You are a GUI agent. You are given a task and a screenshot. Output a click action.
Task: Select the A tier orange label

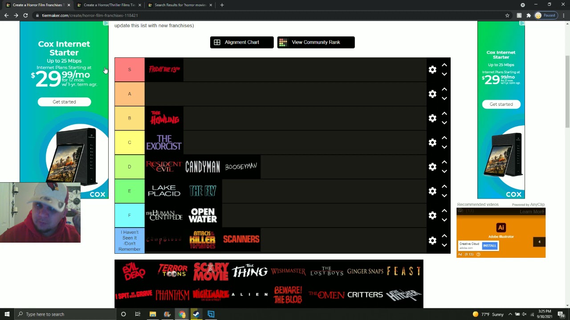(130, 94)
